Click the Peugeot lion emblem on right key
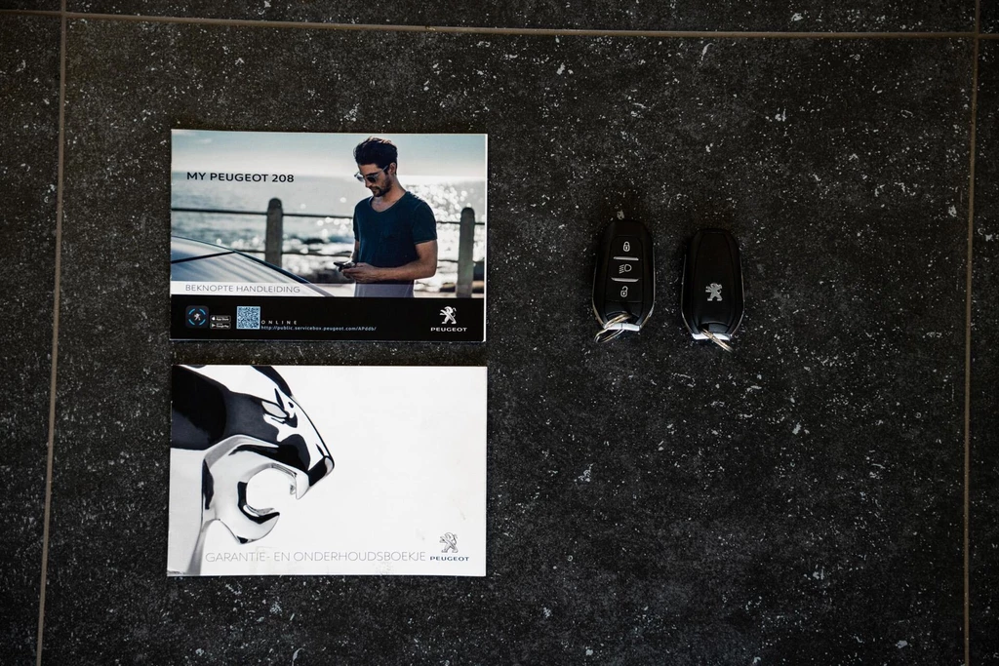Screen dimensions: 999x666 (x=714, y=292)
